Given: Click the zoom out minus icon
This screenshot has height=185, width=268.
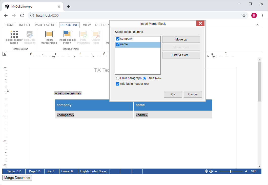Looking at the screenshot, I should (216, 171).
